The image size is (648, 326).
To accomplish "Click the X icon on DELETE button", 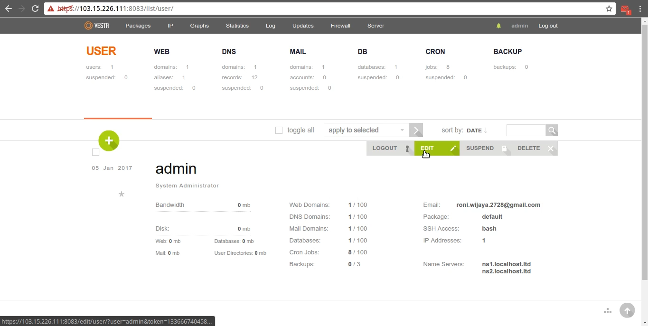I will click(551, 148).
